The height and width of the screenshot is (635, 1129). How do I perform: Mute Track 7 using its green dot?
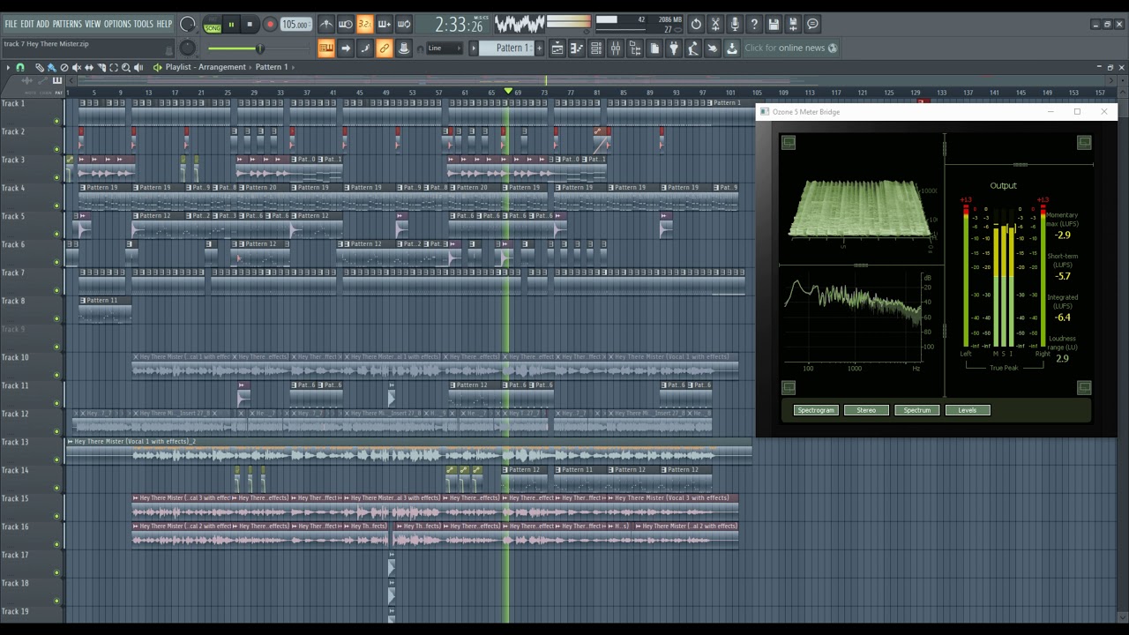(57, 290)
